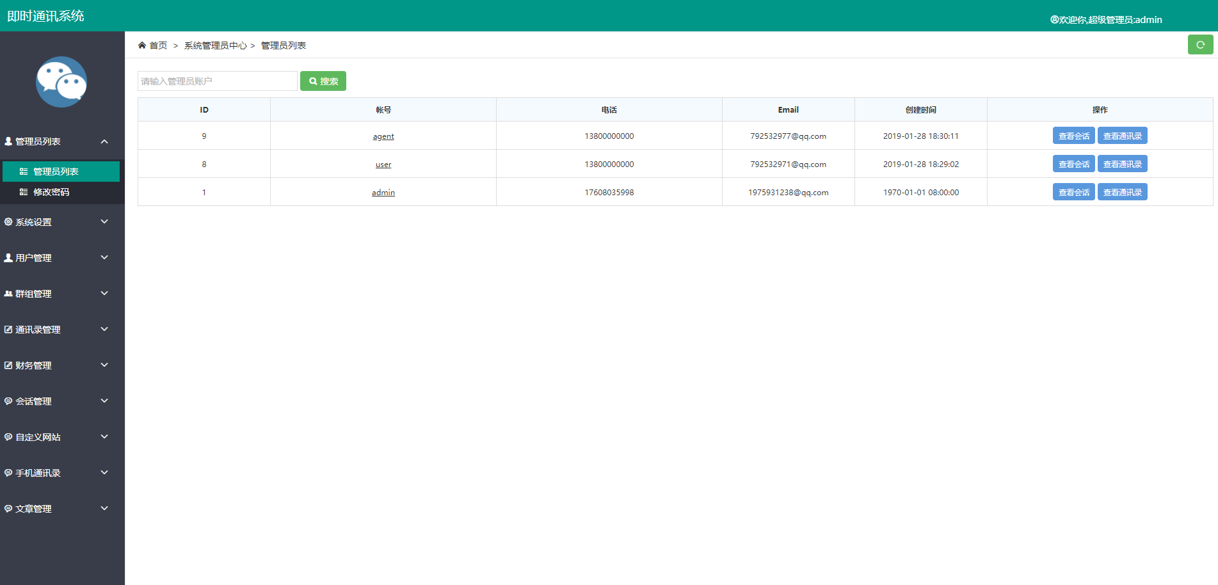Open the admin account link
The image size is (1218, 585).
click(x=383, y=193)
